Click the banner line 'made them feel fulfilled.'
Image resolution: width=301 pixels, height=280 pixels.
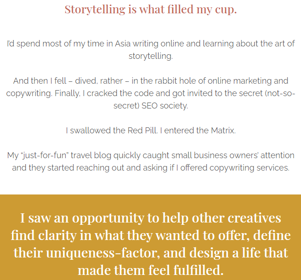tap(151, 270)
